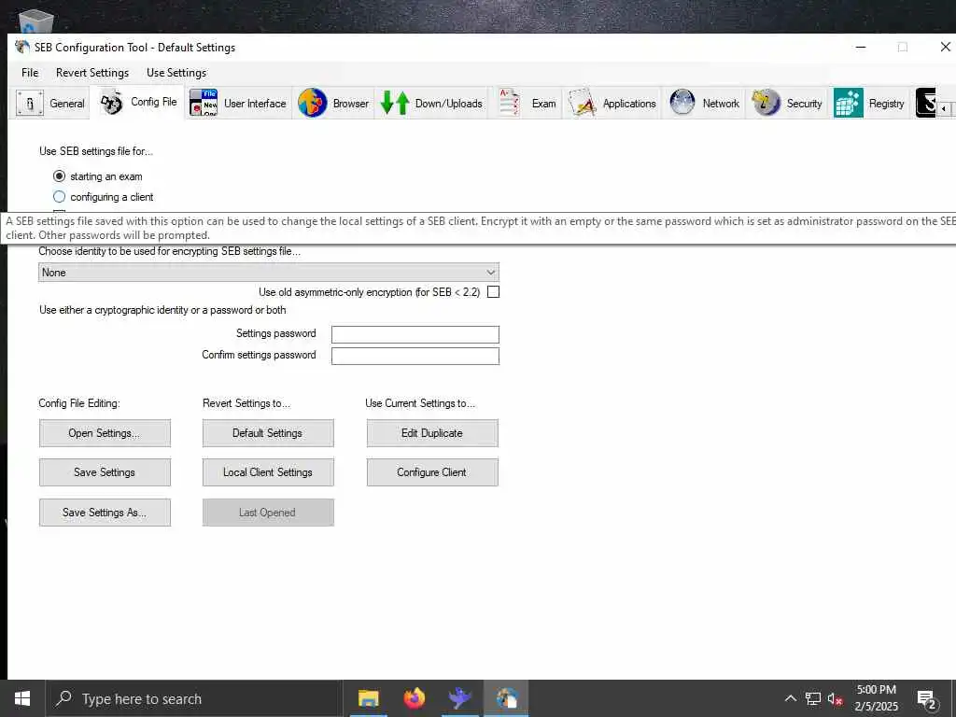
Task: Click the Edit Duplicate button
Action: pos(432,433)
